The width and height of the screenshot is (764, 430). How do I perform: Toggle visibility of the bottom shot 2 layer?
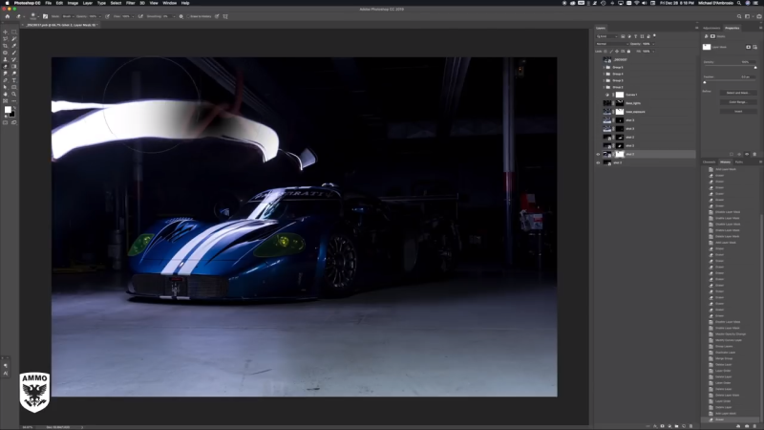pyautogui.click(x=599, y=162)
